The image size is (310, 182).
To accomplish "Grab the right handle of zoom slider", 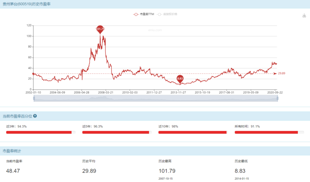I will (x=277, y=98).
